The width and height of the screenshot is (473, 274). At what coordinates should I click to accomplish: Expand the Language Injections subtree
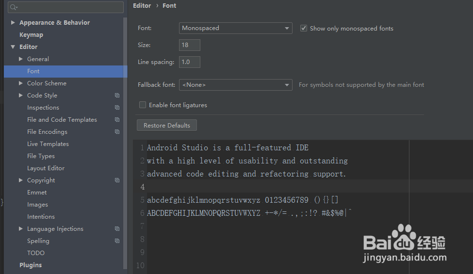[21, 229]
